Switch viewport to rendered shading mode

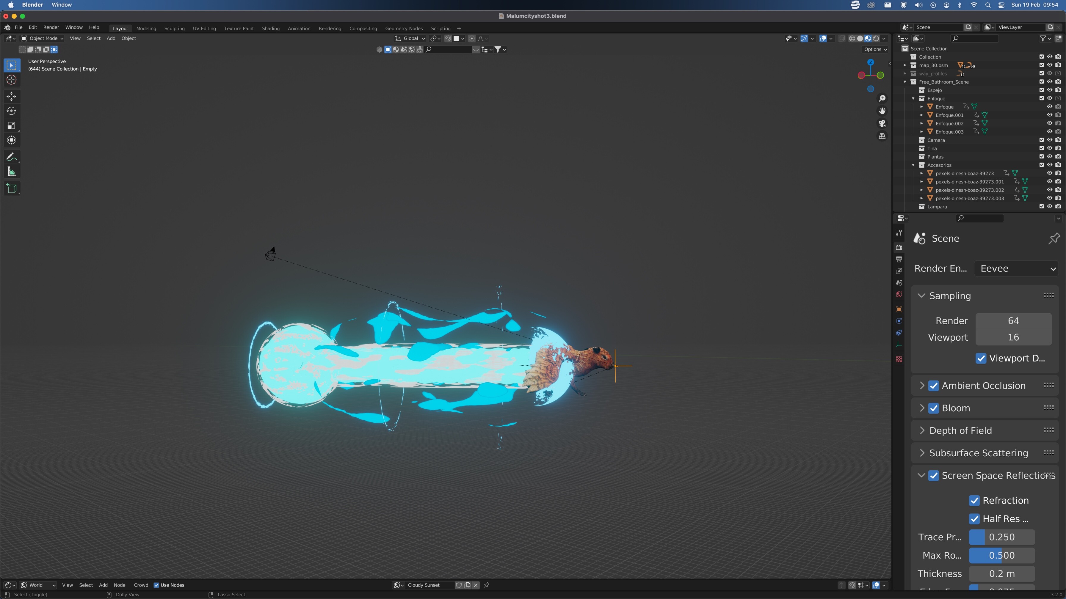click(x=876, y=38)
